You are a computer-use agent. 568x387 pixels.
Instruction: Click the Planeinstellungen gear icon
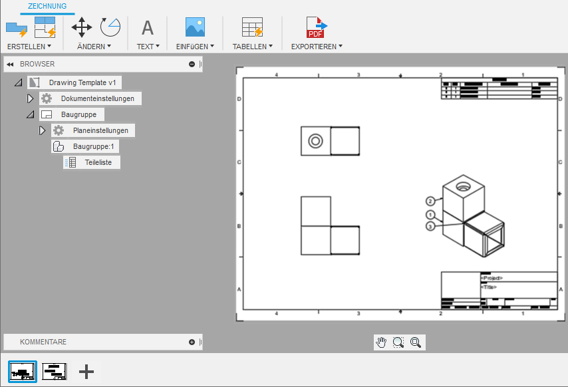(59, 130)
